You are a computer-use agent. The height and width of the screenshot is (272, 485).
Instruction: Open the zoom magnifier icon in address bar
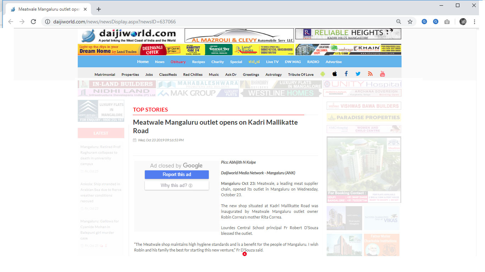click(x=399, y=22)
